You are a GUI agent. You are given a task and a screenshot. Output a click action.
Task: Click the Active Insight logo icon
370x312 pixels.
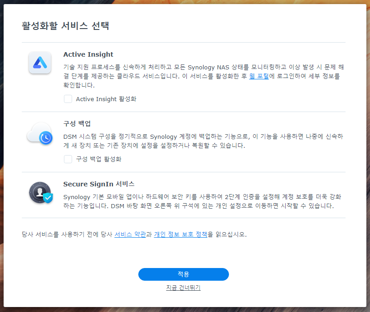[x=40, y=63]
